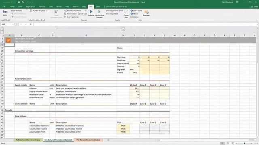The height and width of the screenshot is (145, 259).
Task: Click the add new sheet plus icon
Action: (108, 140)
